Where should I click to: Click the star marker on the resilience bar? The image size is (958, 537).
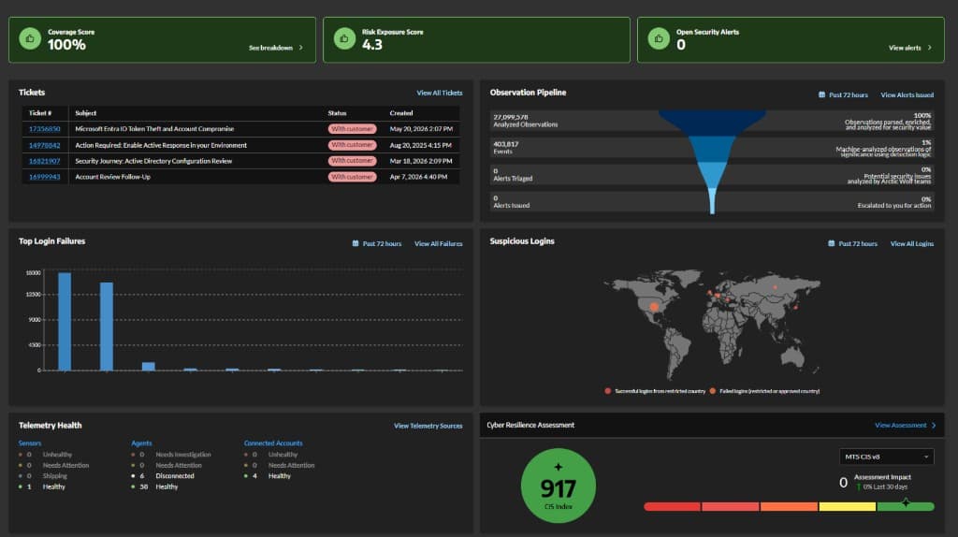point(906,502)
